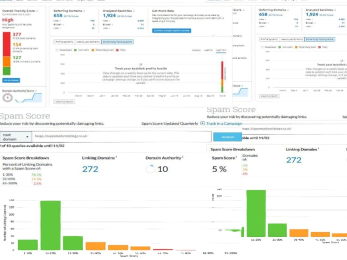Image resolution: width=347 pixels, height=260 pixels.
Task: Click the stacked bar at chart's right end
Action: [x=222, y=77]
